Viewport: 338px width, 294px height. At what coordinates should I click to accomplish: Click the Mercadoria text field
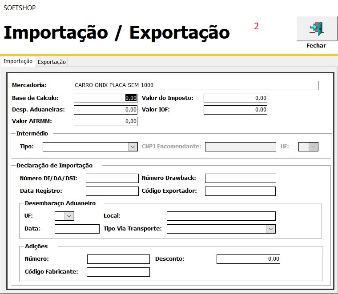(196, 86)
